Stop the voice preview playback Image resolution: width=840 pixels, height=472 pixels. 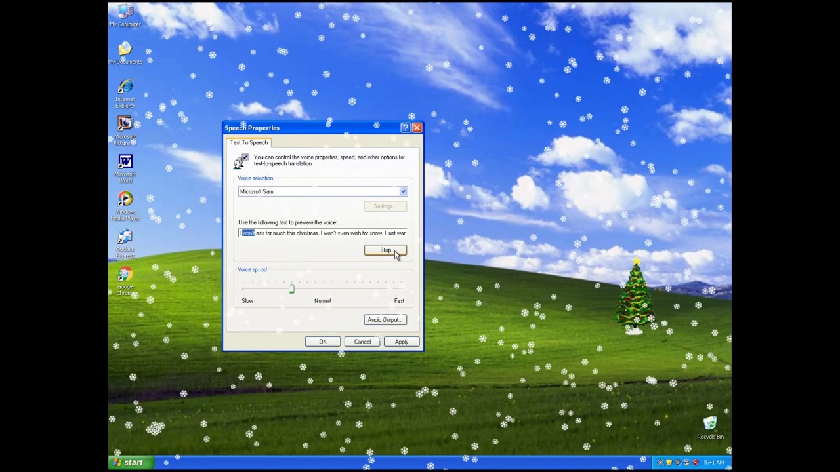point(385,250)
